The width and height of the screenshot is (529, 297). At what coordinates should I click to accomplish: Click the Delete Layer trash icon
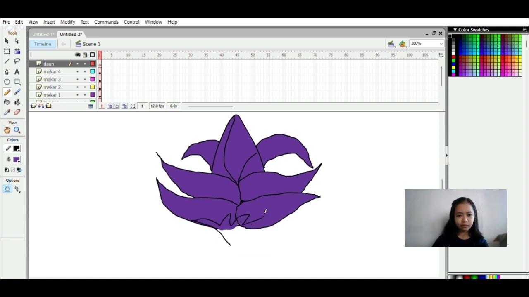pyautogui.click(x=91, y=106)
